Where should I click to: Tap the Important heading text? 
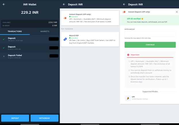[x=135, y=55]
